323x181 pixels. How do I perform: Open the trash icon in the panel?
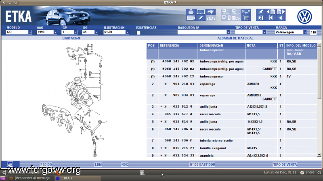pos(142,173)
